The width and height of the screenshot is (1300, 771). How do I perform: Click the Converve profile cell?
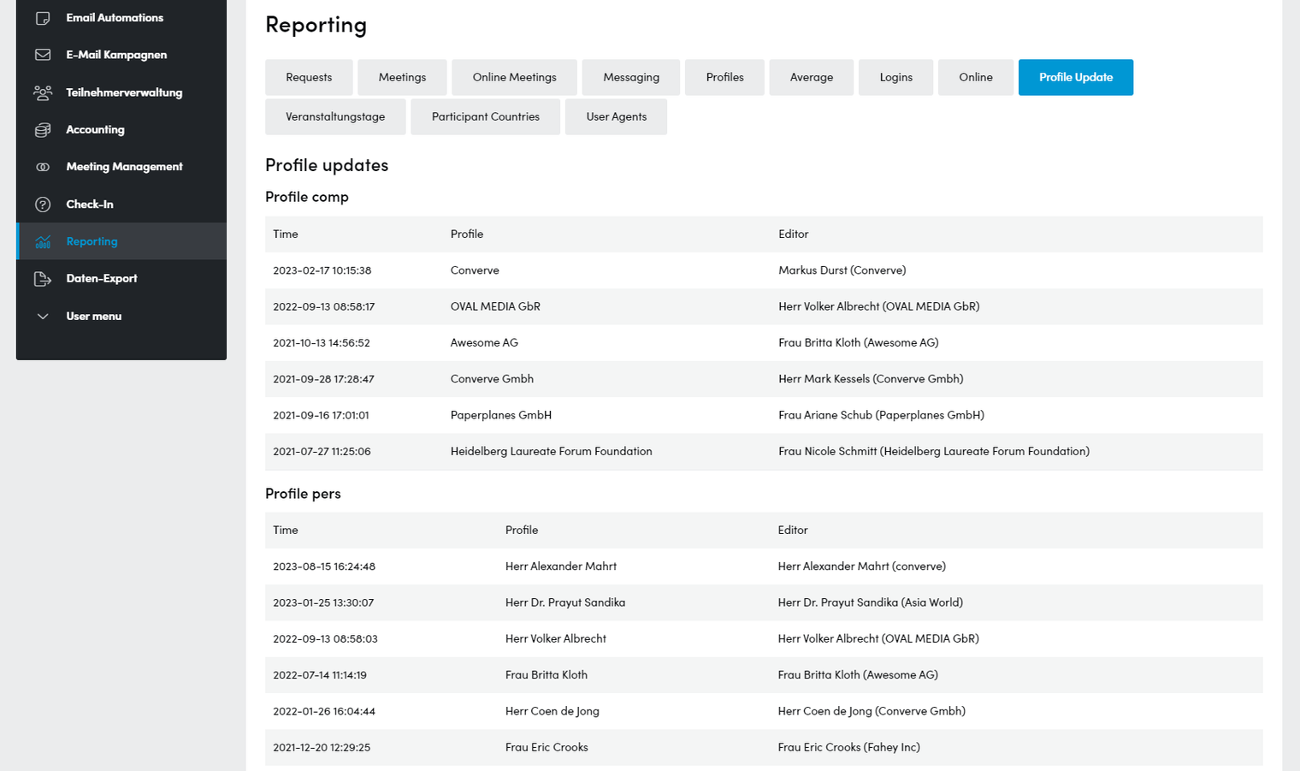[x=475, y=270]
